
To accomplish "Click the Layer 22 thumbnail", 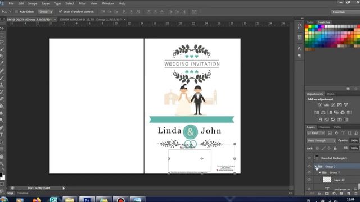I will coord(327,180).
